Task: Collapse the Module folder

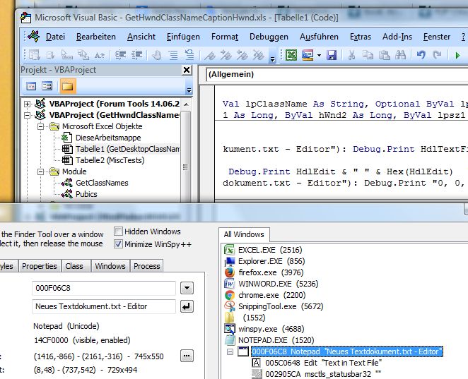Action: click(x=40, y=172)
